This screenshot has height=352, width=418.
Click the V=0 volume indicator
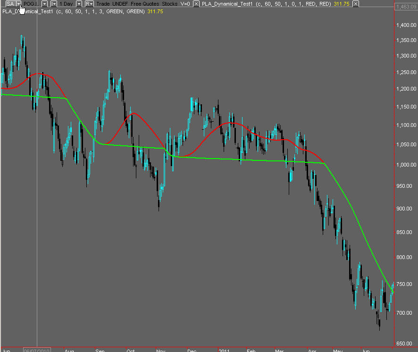[x=185, y=4]
